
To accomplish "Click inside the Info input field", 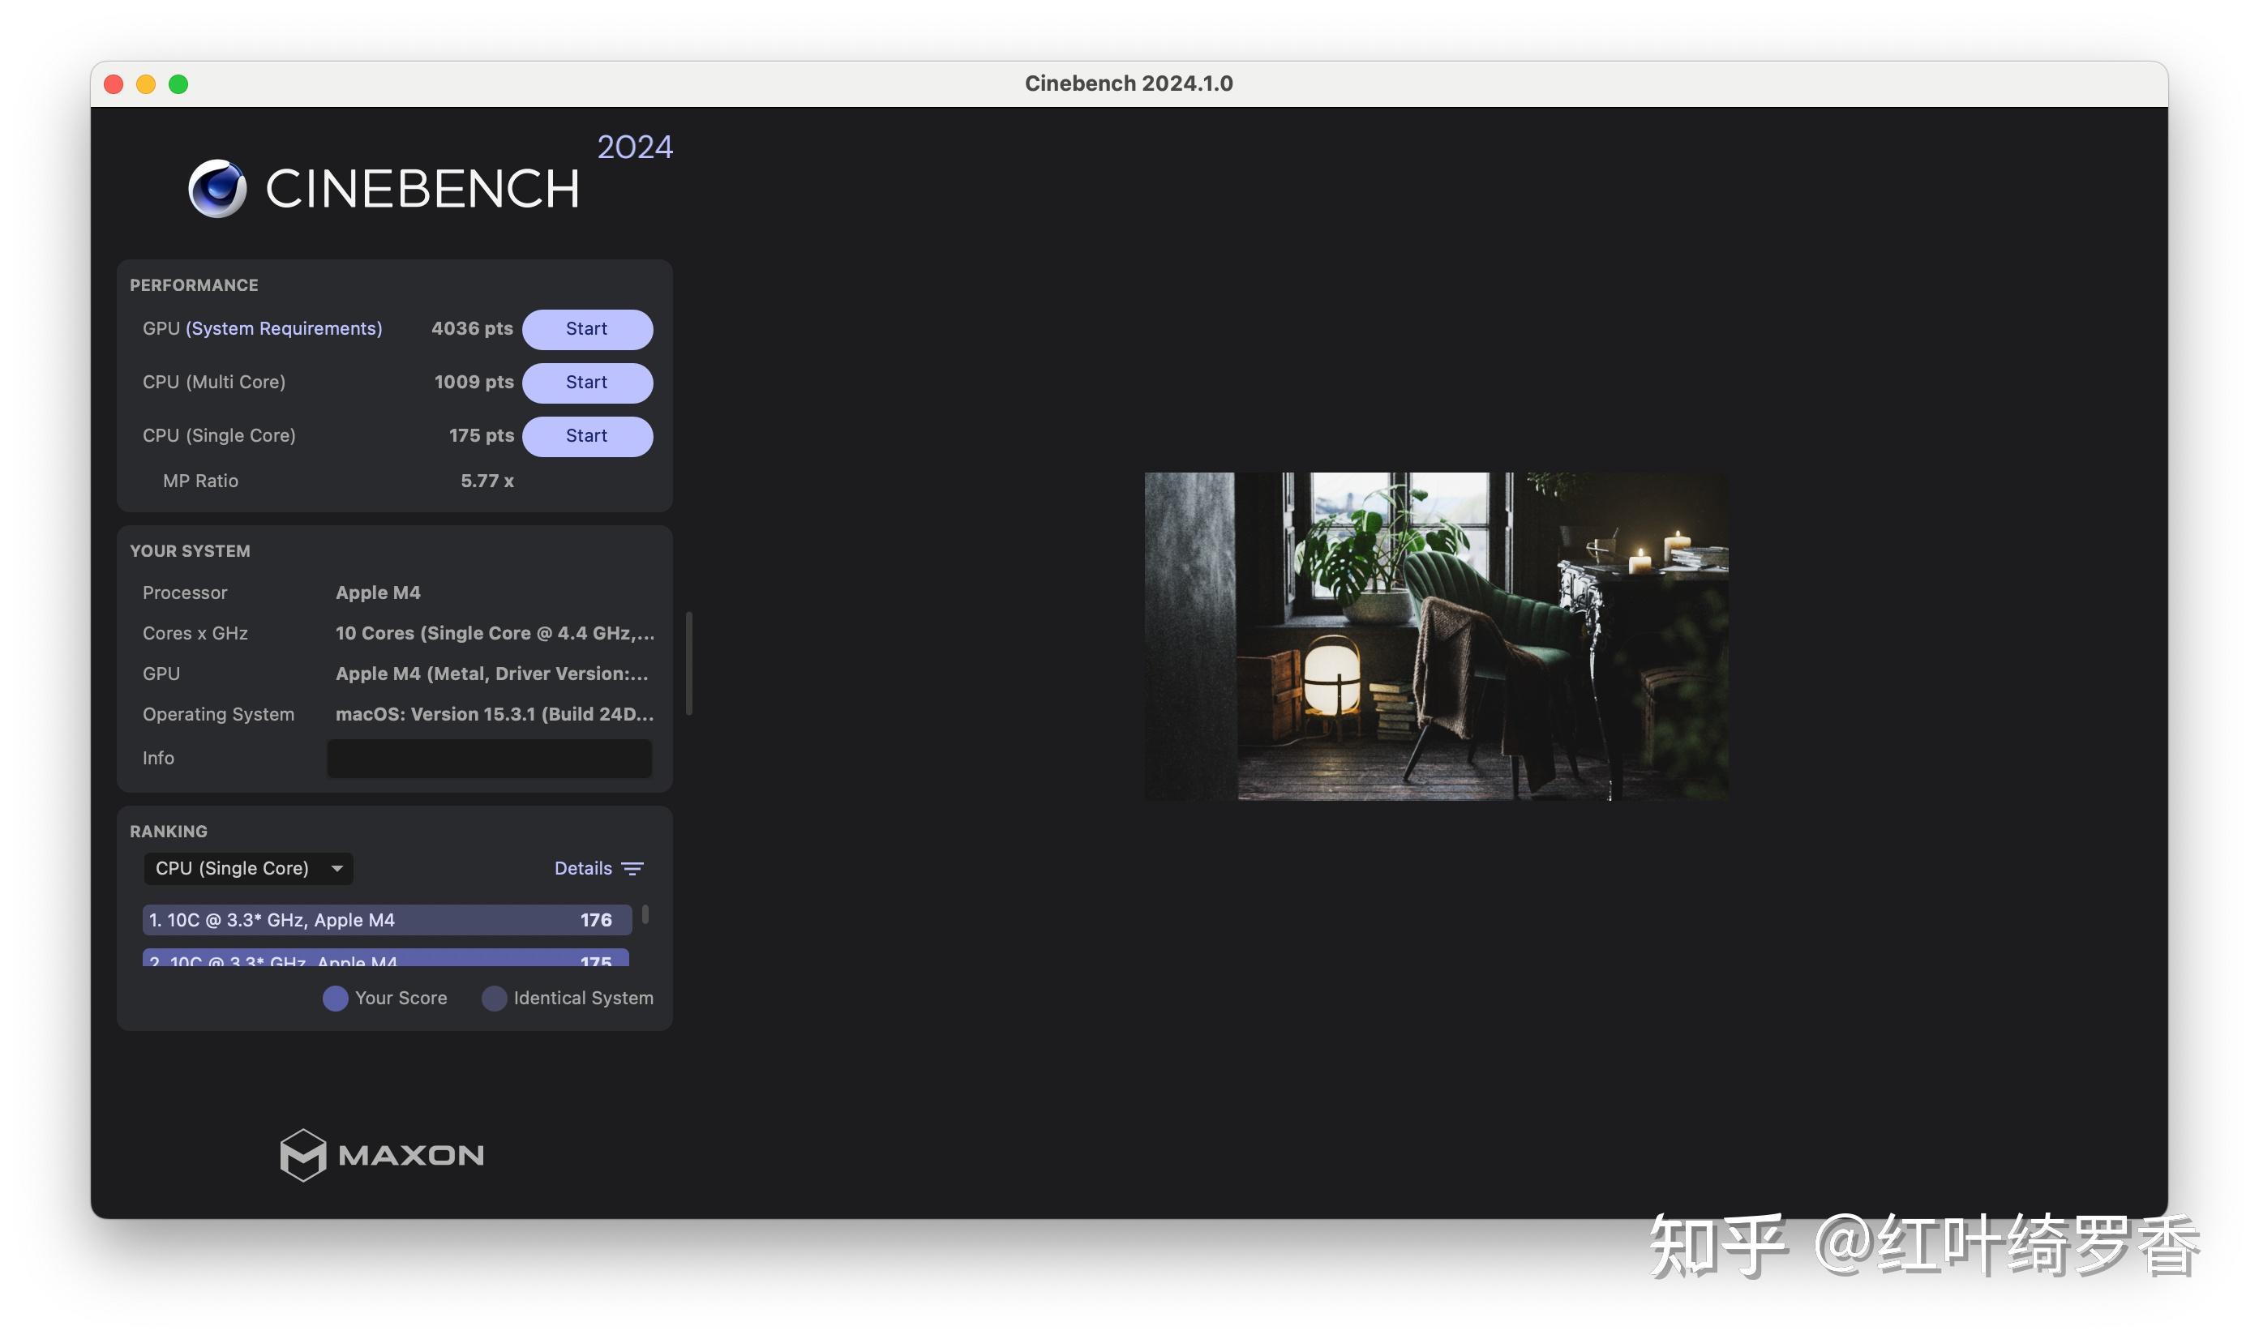I will click(x=489, y=758).
